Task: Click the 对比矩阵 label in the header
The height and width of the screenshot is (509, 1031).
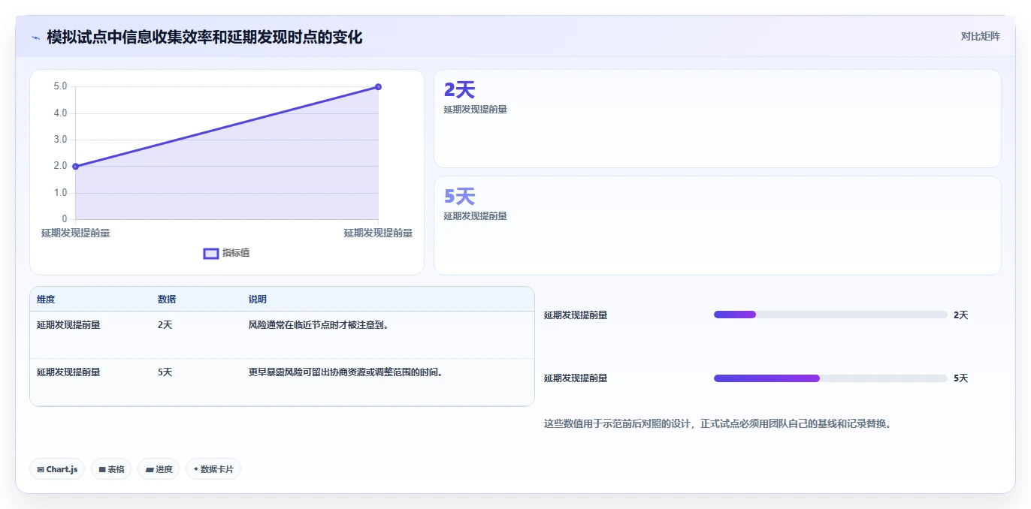Action: [980, 36]
